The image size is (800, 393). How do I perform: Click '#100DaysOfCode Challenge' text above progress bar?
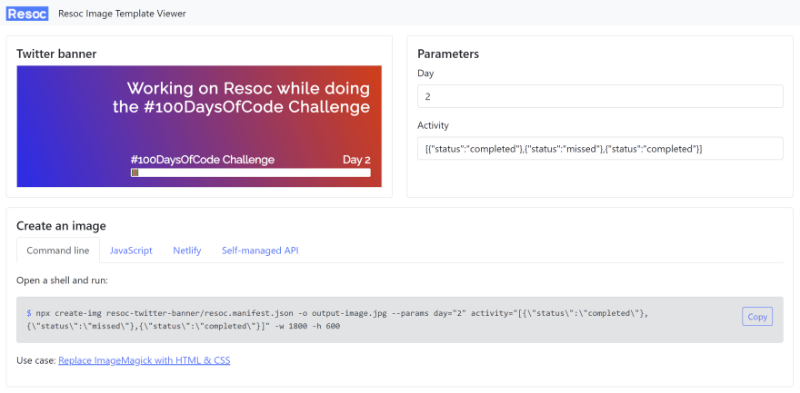203,160
